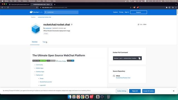Image resolution: width=178 pixels, height=100 pixels.
Task: Switch to the githubusercontent tab
Action: click(x=19, y=4)
